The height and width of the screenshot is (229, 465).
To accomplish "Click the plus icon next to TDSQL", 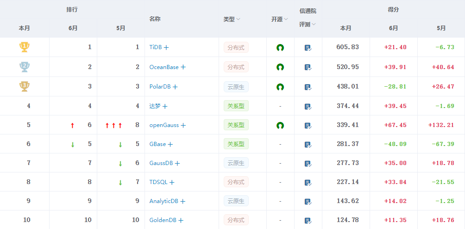I will point(172,183).
